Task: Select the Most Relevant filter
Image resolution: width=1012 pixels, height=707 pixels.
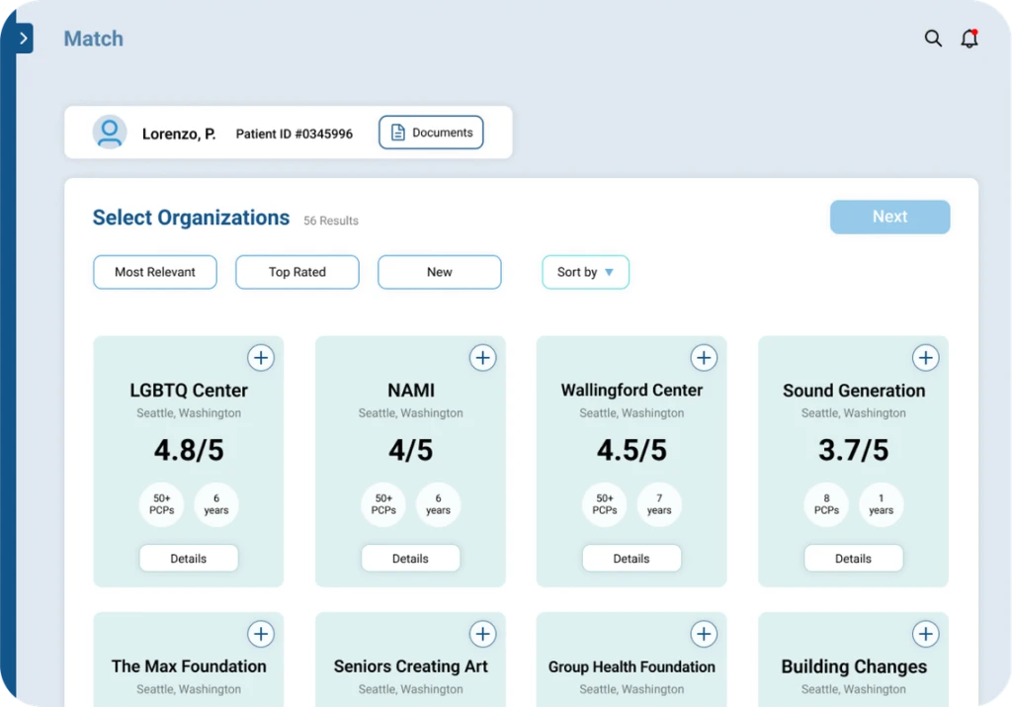Action: (155, 272)
